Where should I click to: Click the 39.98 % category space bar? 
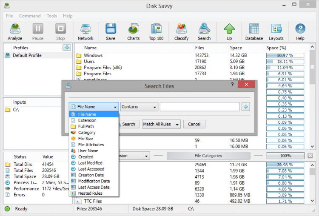[285, 165]
